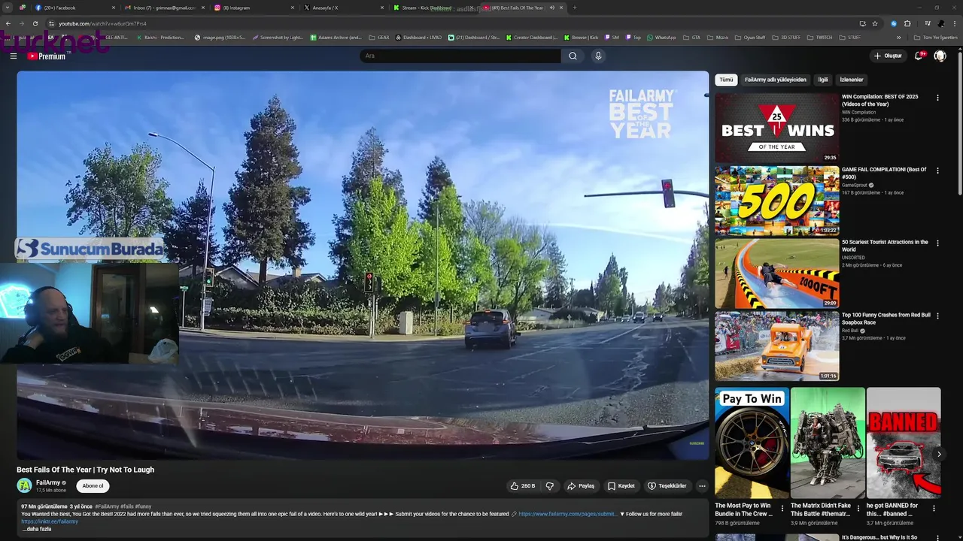This screenshot has height=541, width=963.
Task: Open the 'Browse | Kick' bookmark
Action: point(581,38)
